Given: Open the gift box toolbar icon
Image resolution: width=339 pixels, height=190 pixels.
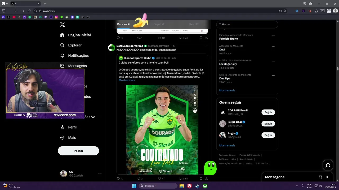Looking at the screenshot, I should tap(329, 11).
